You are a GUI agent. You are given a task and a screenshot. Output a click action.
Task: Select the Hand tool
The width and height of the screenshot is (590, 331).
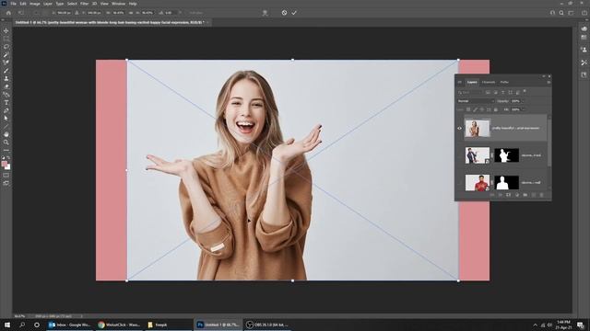click(6, 134)
